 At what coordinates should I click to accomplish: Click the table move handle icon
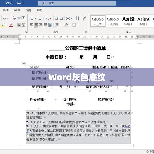(x=24, y=64)
